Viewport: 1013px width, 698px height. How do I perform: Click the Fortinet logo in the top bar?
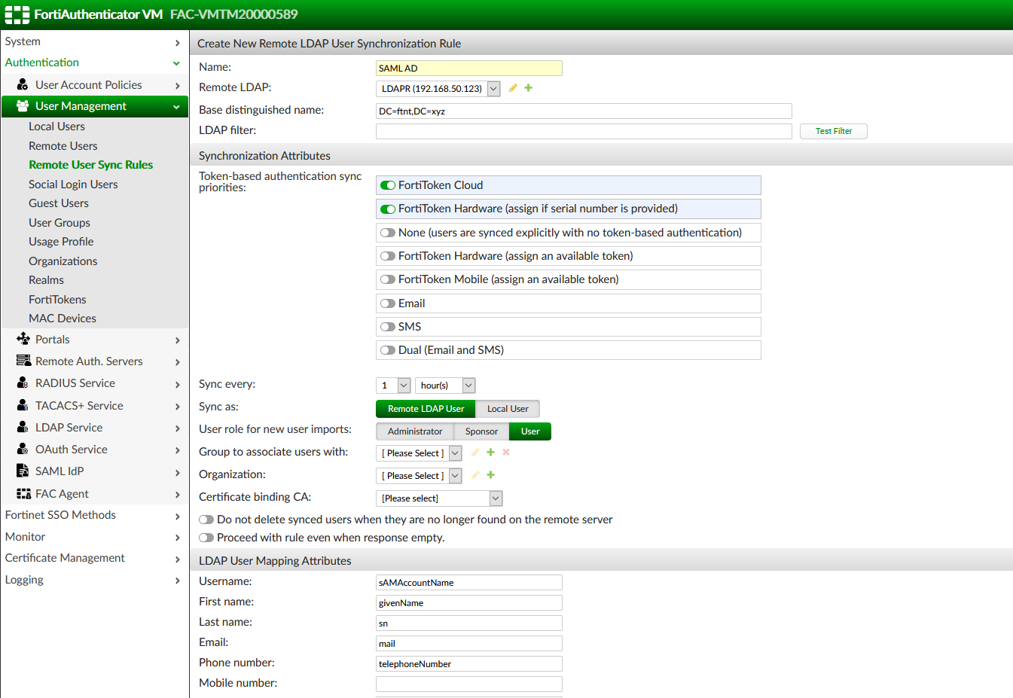(x=16, y=14)
